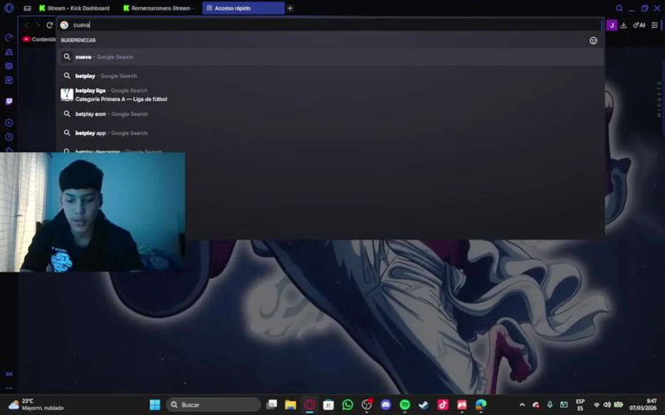Open the tab islands workspace icon
Viewport: 665px width, 415px height.
28,8
